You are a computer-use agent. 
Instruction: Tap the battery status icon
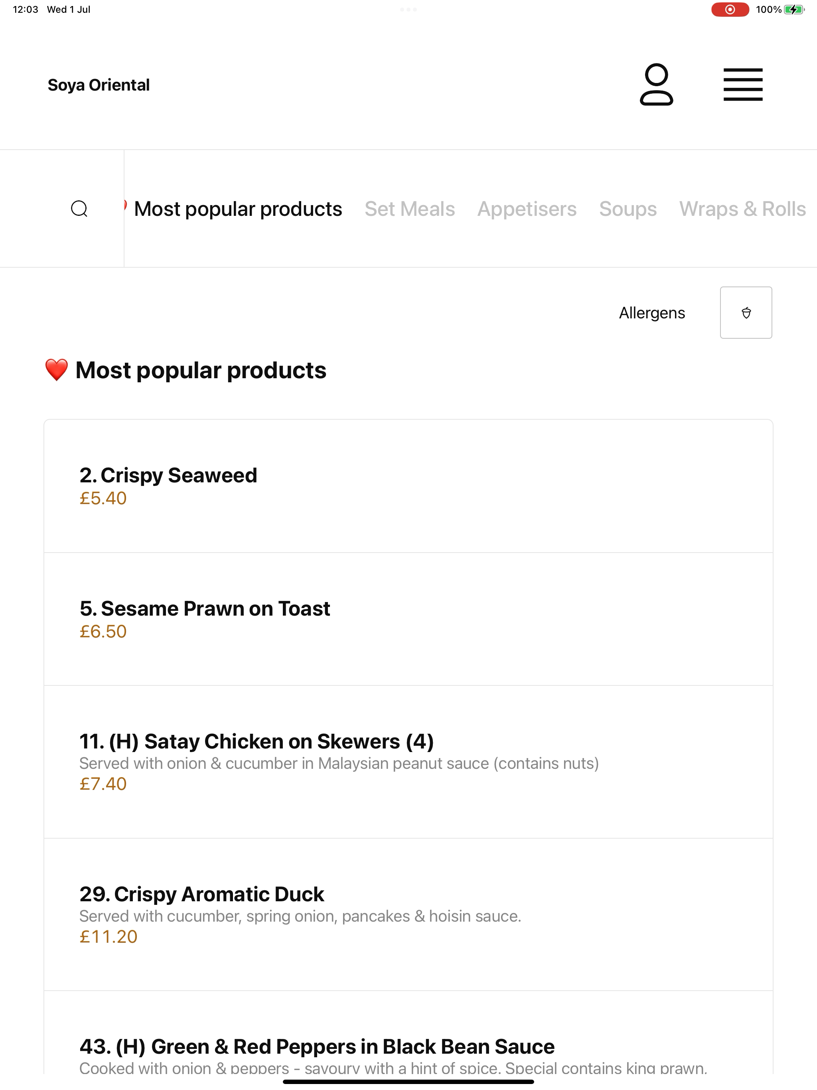[x=794, y=9]
